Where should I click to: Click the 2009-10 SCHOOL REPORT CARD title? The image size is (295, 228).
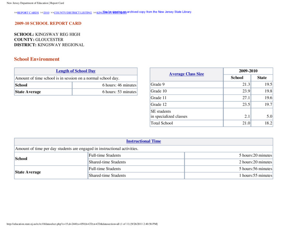(48, 23)
